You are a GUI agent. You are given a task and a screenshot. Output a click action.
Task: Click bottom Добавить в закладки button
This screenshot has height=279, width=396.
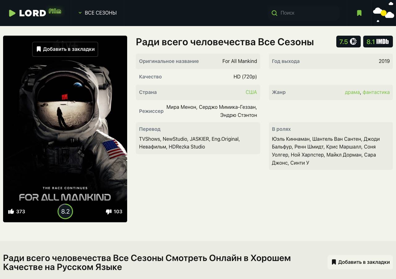pyautogui.click(x=360, y=262)
